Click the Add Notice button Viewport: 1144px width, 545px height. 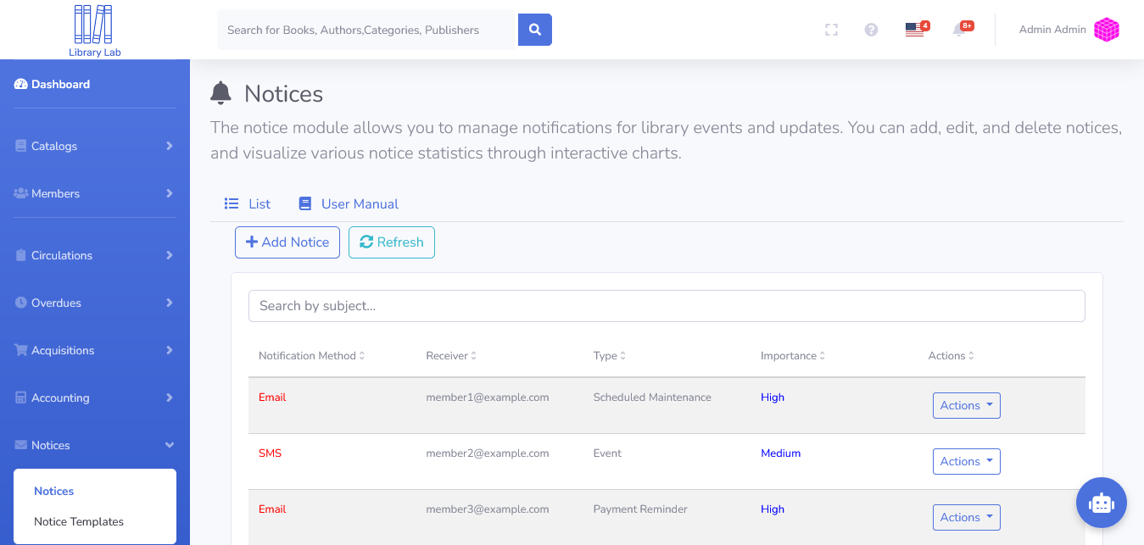287,242
